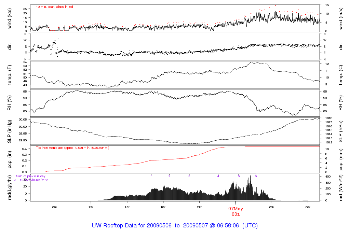The height and width of the screenshot is (239, 350).
Task: Click the 'temp. (F)' axis label
Action: (x=9, y=75)
